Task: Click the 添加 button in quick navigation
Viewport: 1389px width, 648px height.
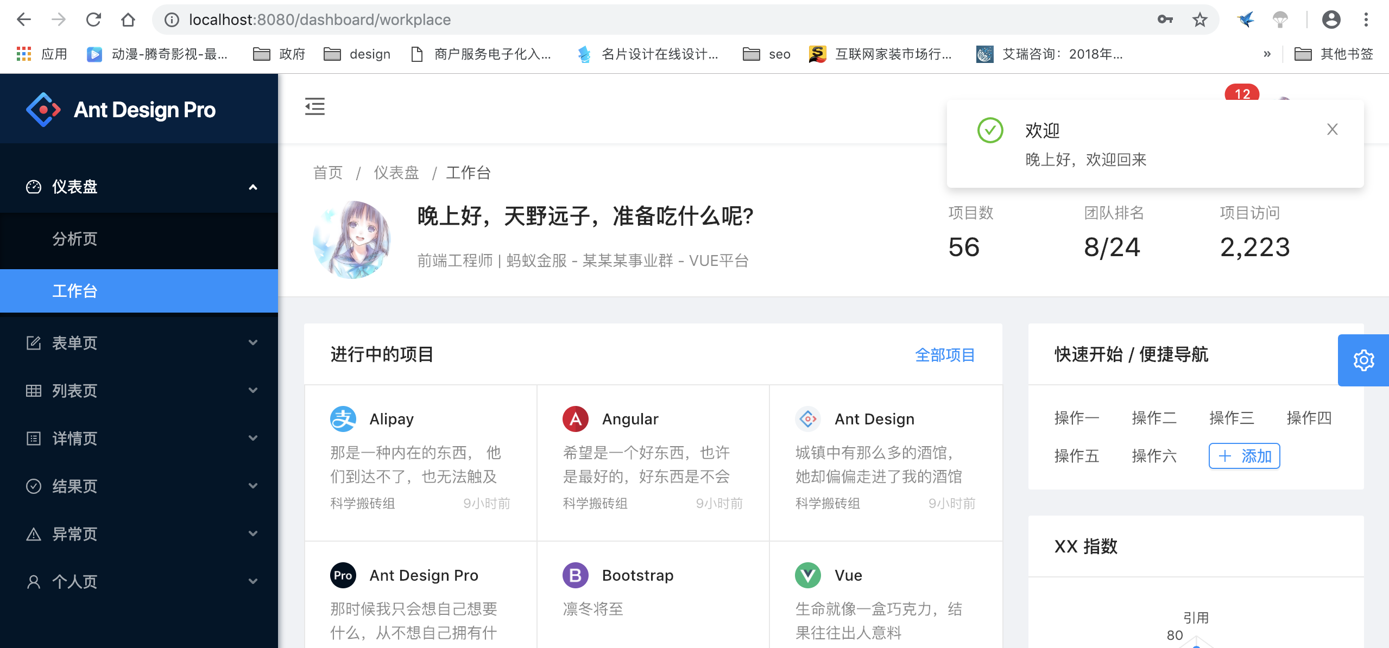Action: pos(1244,456)
